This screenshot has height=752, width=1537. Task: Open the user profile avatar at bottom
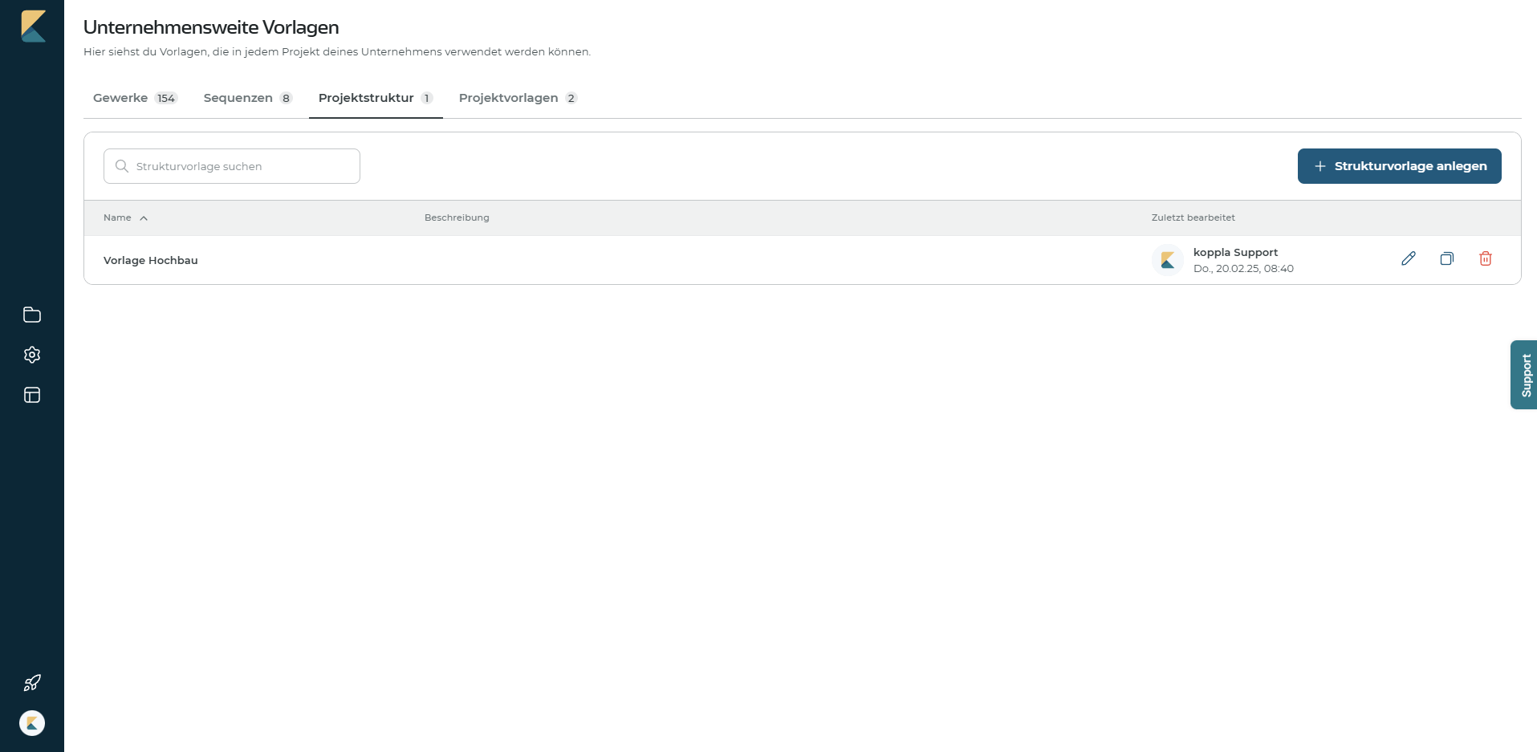click(x=32, y=723)
